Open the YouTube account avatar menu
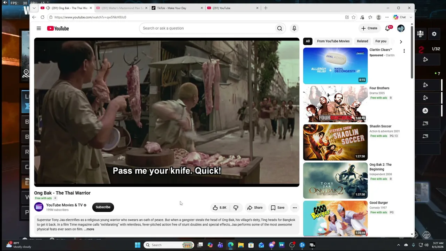 pos(401,28)
